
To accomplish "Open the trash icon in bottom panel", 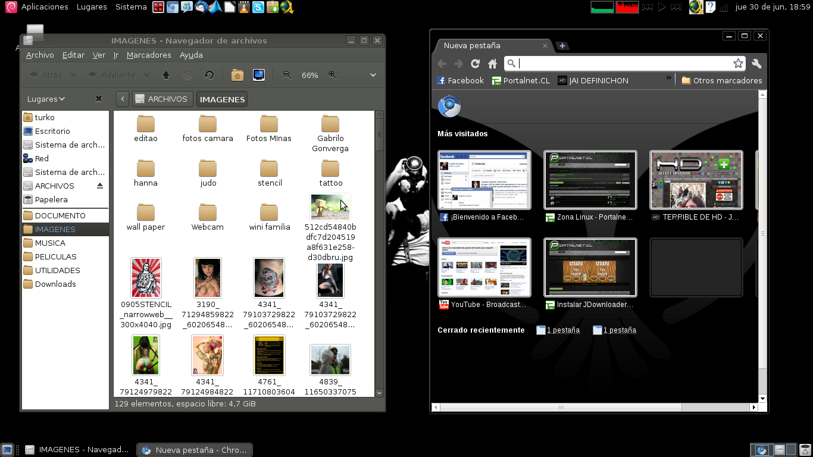I will pyautogui.click(x=805, y=450).
